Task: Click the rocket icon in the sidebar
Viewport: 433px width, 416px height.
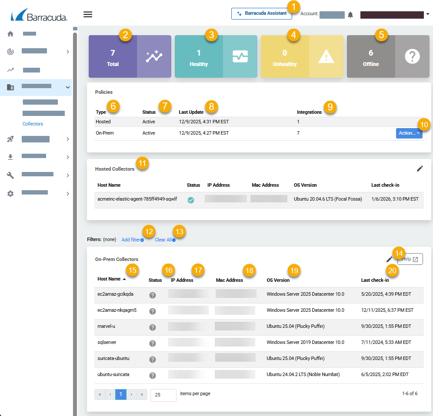Action: click(x=10, y=139)
